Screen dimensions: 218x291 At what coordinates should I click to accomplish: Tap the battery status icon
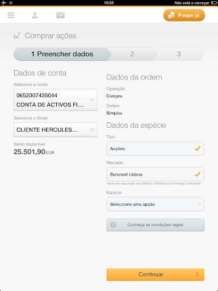(x=214, y=3)
